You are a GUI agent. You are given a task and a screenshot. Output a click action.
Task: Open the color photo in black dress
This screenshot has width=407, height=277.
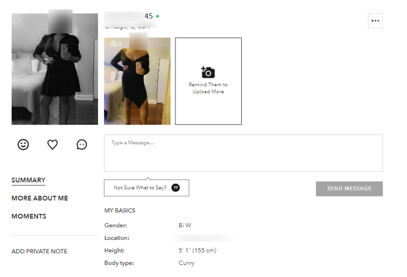(137, 81)
